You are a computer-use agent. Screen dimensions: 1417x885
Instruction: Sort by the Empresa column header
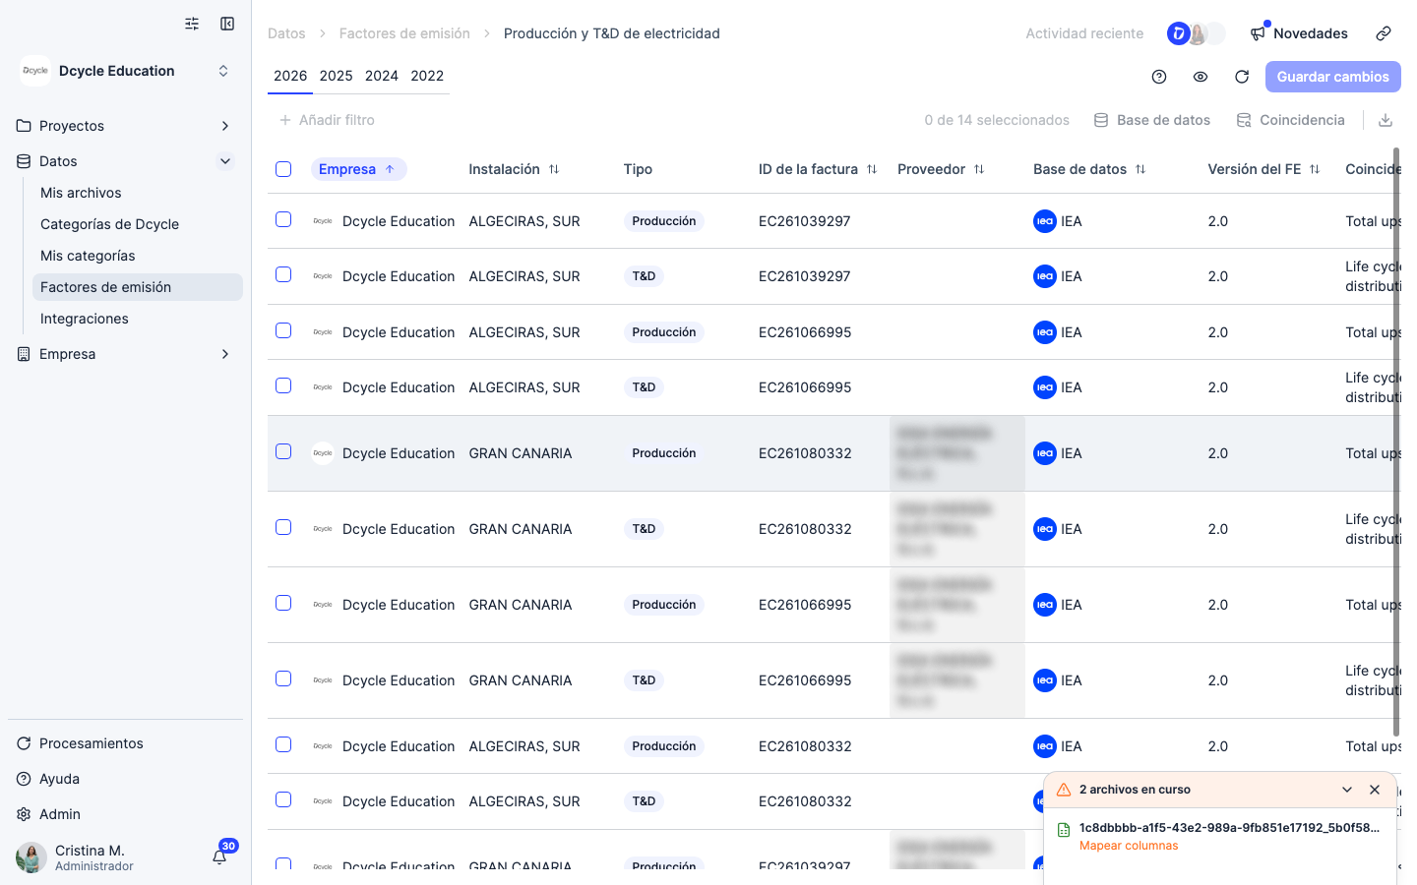point(358,169)
